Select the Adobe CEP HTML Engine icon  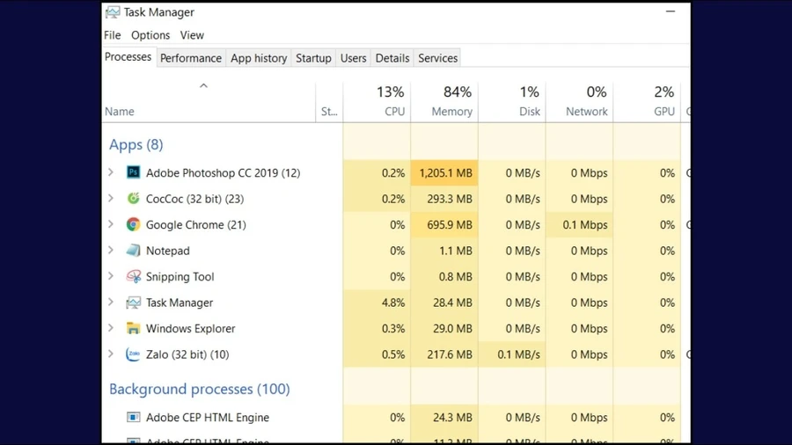pos(134,417)
